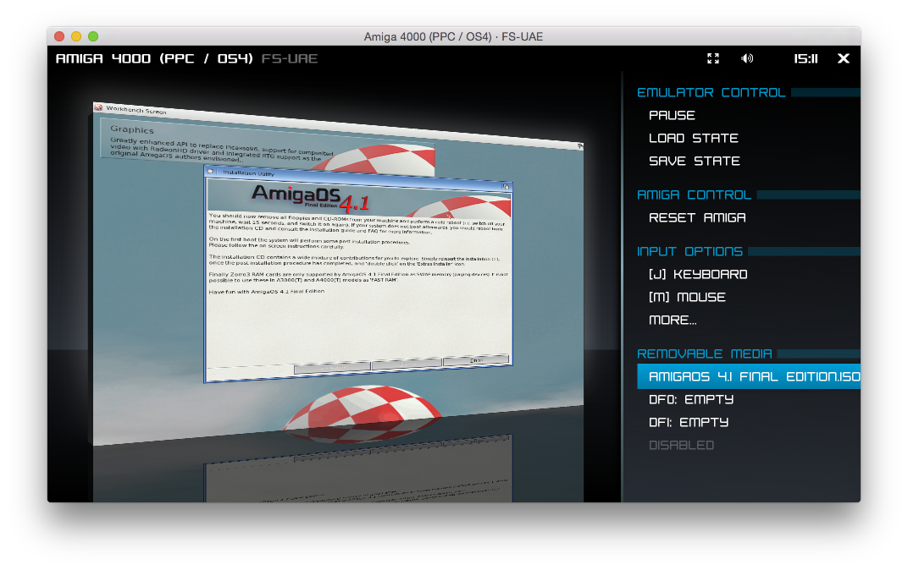
Task: Mute emulator audio via speaker icon
Action: click(x=747, y=58)
